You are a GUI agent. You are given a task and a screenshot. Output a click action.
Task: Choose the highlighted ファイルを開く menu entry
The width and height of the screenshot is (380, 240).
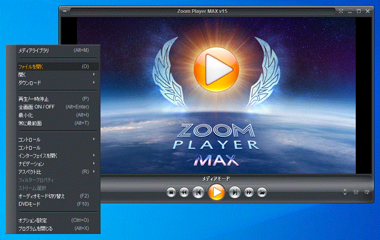[58, 67]
